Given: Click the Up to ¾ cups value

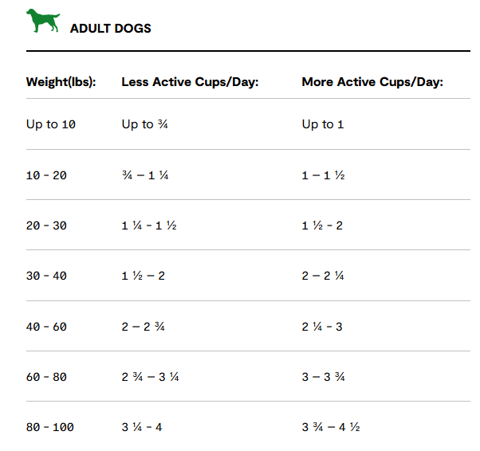Looking at the screenshot, I should (145, 124).
